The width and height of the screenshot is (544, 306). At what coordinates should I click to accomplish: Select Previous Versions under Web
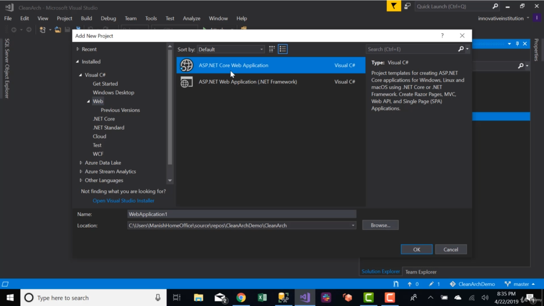[120, 110]
